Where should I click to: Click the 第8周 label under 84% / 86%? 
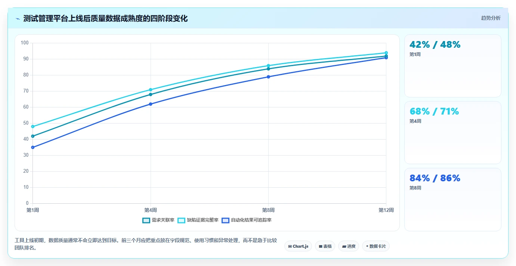(415, 188)
